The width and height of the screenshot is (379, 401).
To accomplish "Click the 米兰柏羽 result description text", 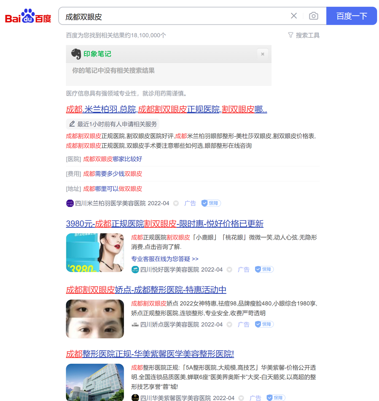I will point(191,141).
